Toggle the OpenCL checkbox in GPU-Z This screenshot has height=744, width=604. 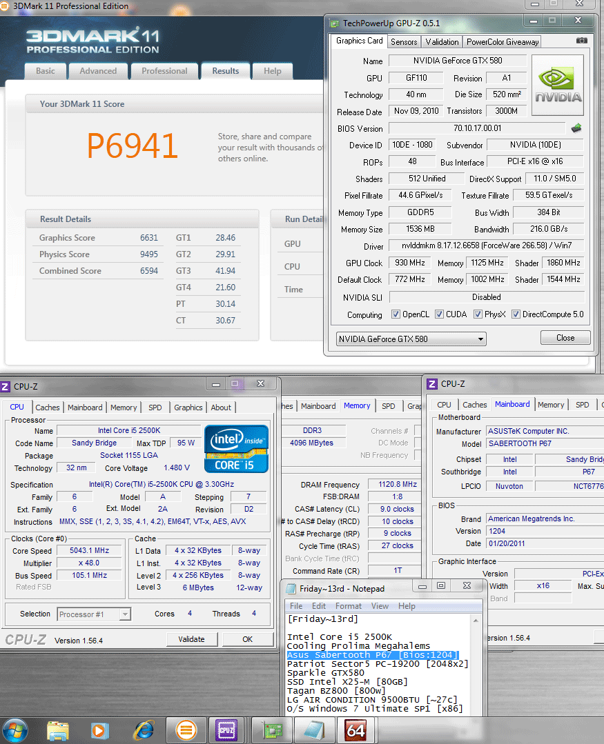(x=396, y=314)
